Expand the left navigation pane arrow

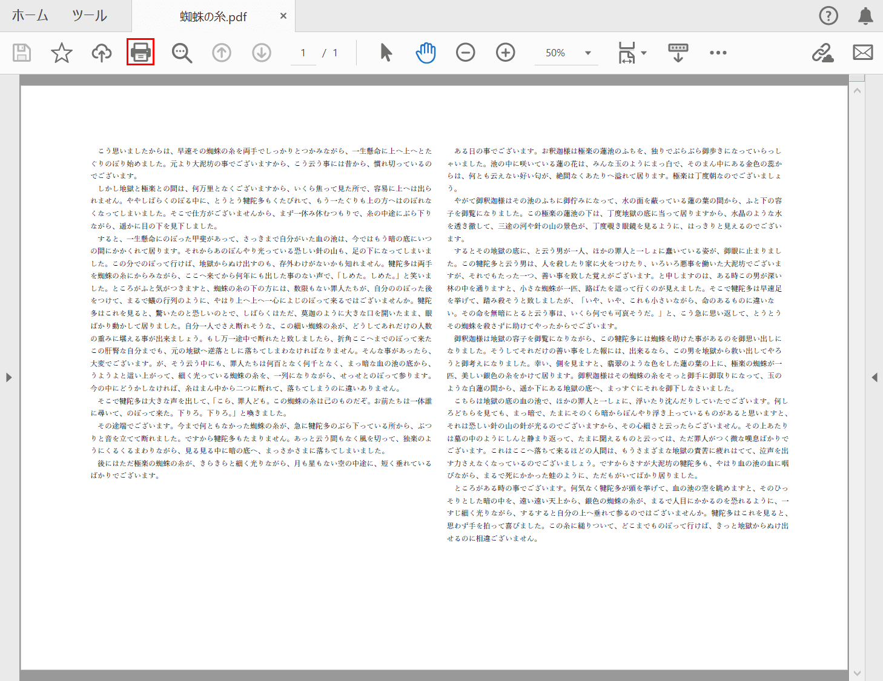click(8, 377)
